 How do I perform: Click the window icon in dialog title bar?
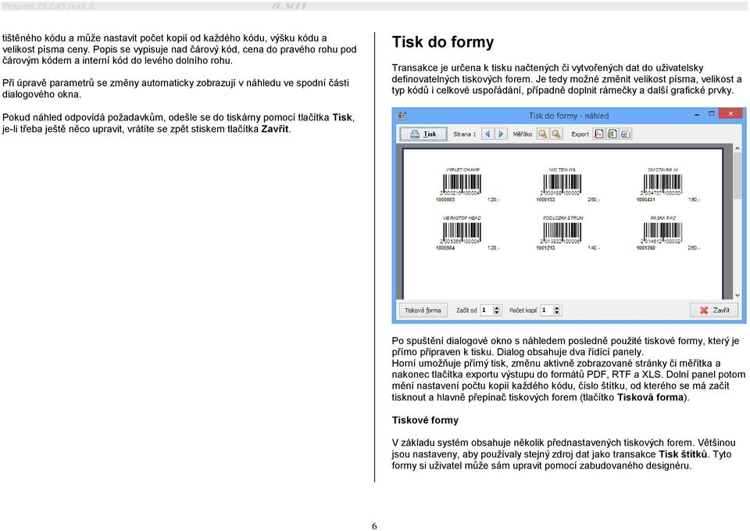point(402,116)
